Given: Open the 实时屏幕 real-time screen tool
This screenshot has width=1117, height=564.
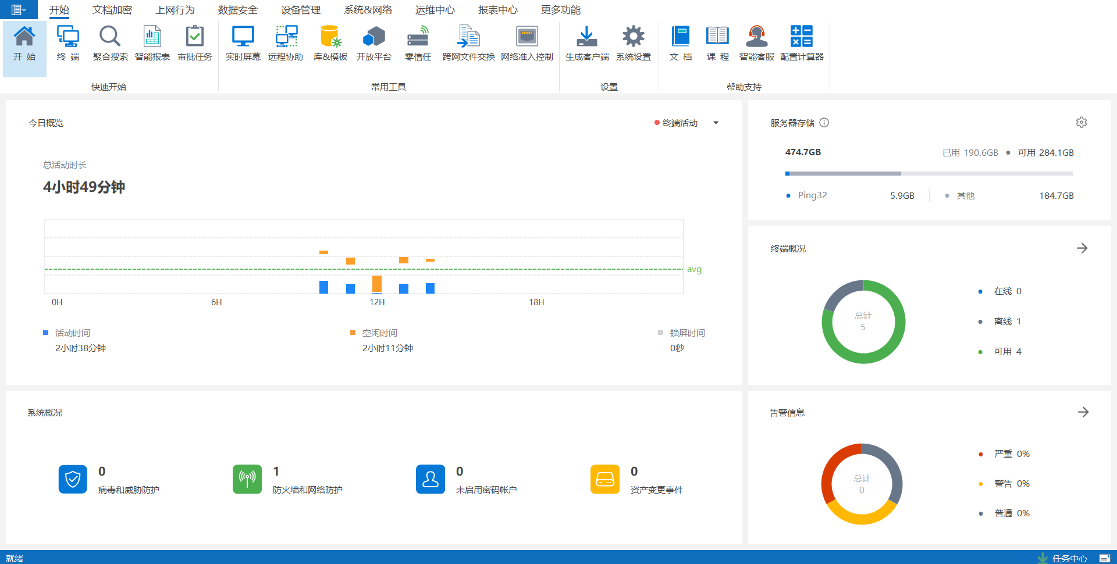Looking at the screenshot, I should pyautogui.click(x=243, y=43).
